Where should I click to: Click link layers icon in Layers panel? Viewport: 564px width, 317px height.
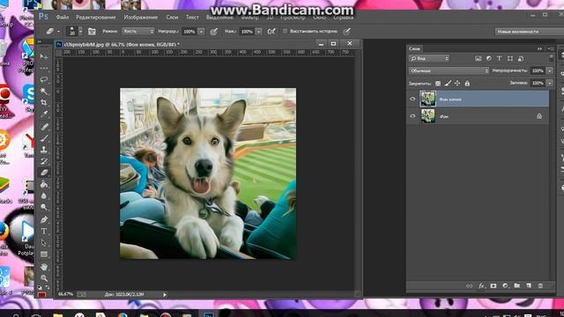point(469,285)
